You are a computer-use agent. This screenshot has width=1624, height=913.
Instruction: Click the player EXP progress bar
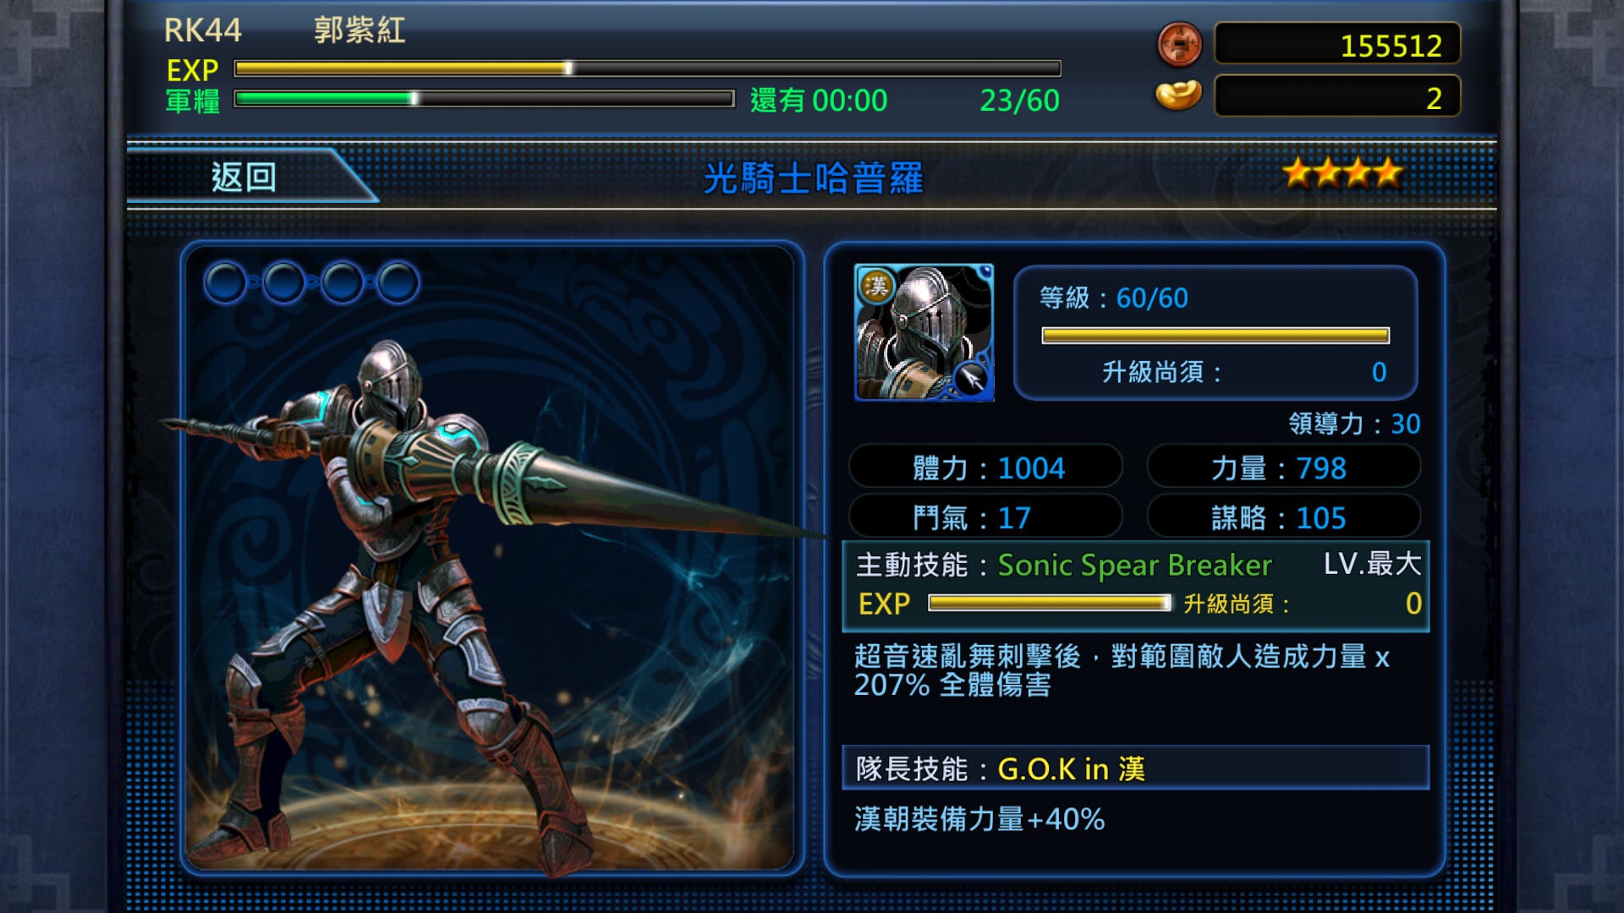point(648,68)
